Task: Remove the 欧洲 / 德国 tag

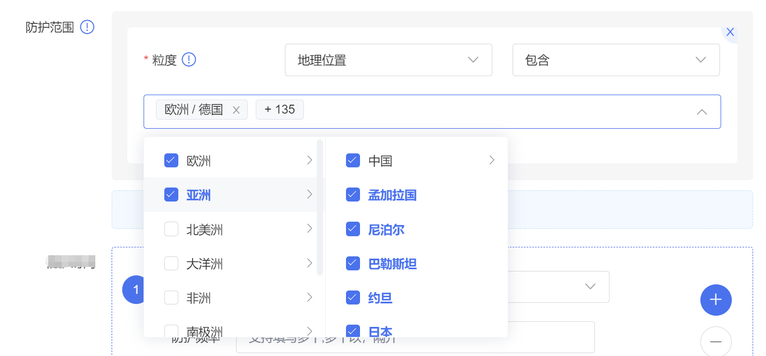Action: 236,110
